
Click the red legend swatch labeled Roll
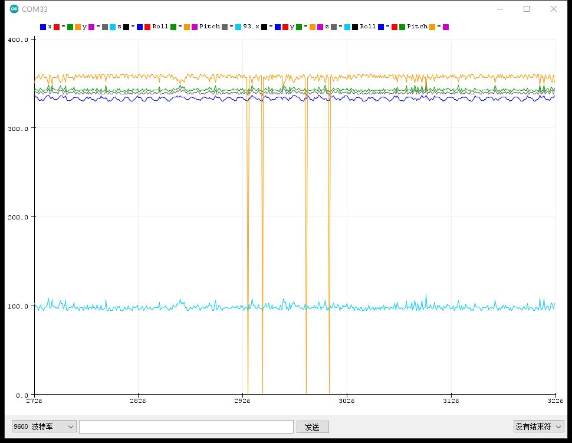(147, 27)
